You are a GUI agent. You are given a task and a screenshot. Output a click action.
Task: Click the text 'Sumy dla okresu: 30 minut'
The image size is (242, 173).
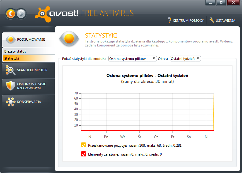pos(147,81)
